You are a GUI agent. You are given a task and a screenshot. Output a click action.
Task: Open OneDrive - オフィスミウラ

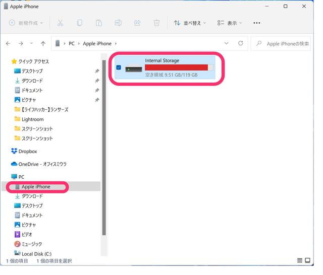(39, 164)
